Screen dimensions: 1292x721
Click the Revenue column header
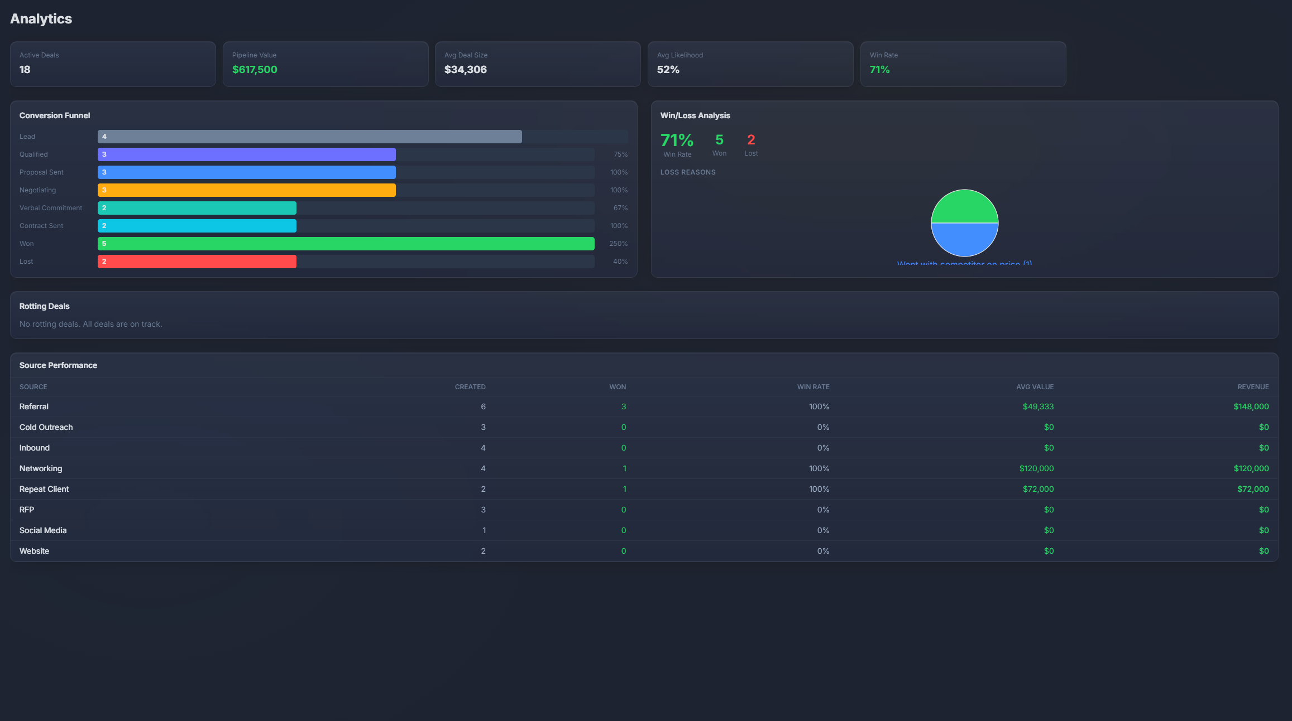[1253, 386]
